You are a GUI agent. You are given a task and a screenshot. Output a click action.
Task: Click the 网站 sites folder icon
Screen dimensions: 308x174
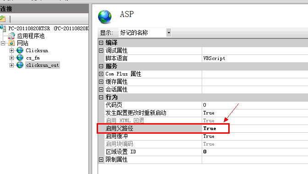tap(11, 43)
